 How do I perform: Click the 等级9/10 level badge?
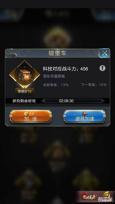point(25,91)
